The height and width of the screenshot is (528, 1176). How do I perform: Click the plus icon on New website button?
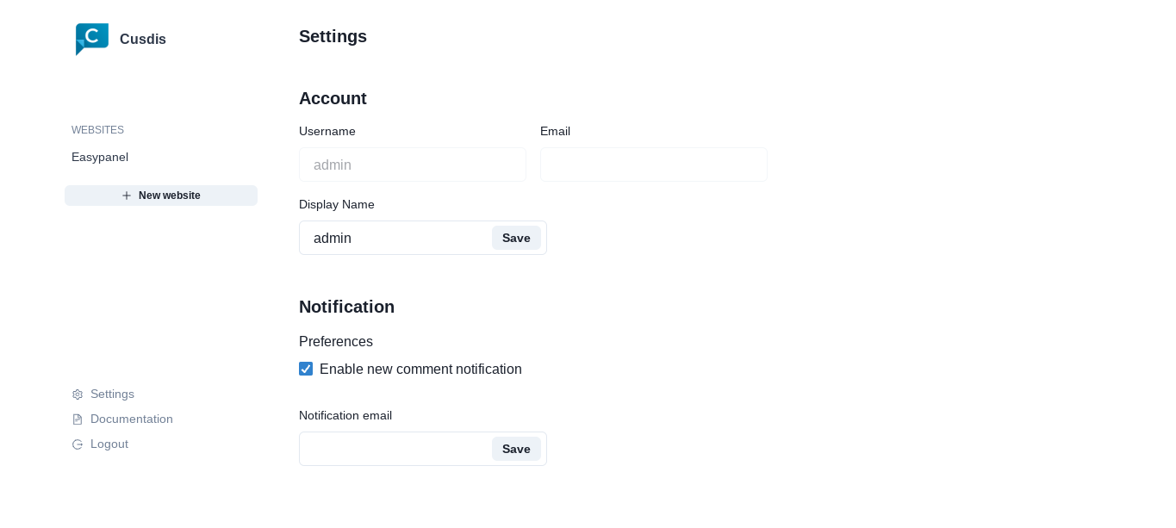[x=127, y=196]
